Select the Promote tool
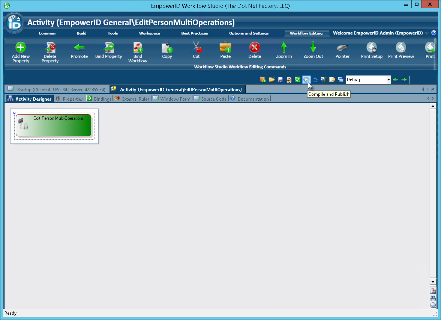The width and height of the screenshot is (441, 320). coord(79,51)
